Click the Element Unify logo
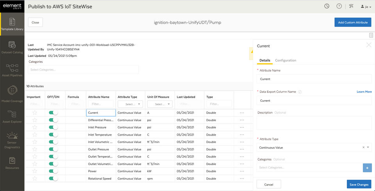The image size is (375, 191). tap(12, 6)
